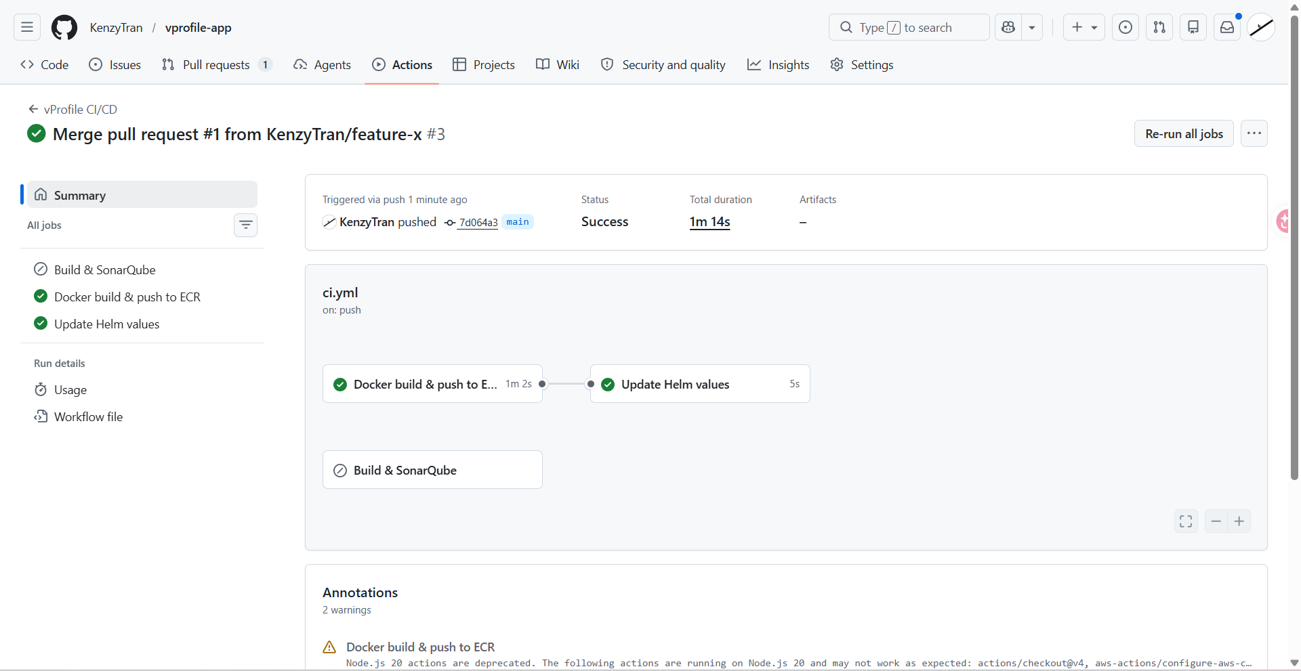Open Update Helm values graph node
This screenshot has height=671, width=1301.
coord(700,384)
